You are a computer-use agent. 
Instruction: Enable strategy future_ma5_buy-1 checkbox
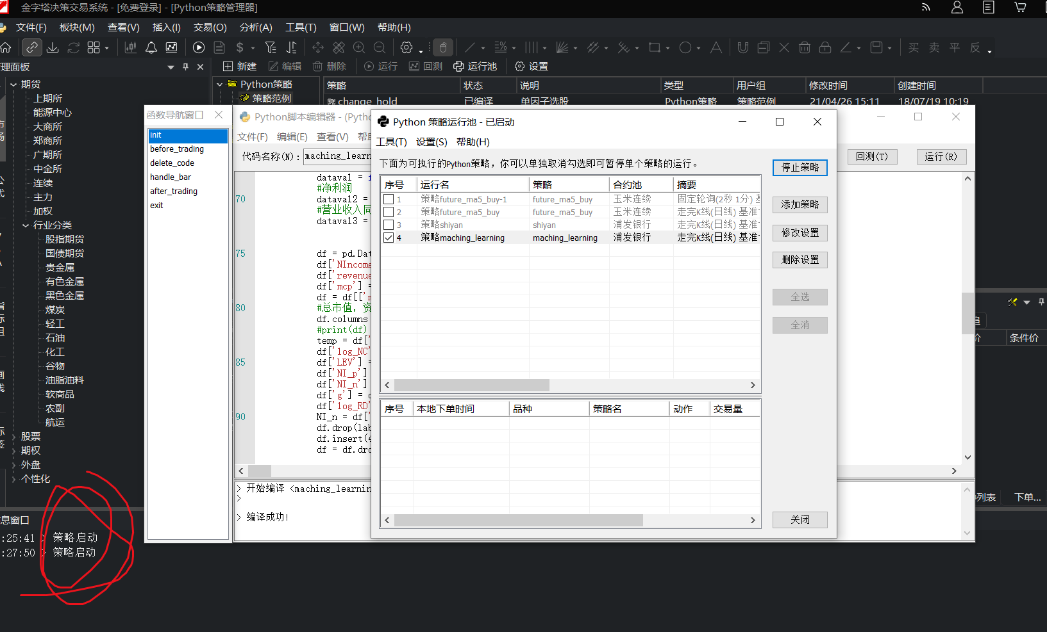click(389, 199)
